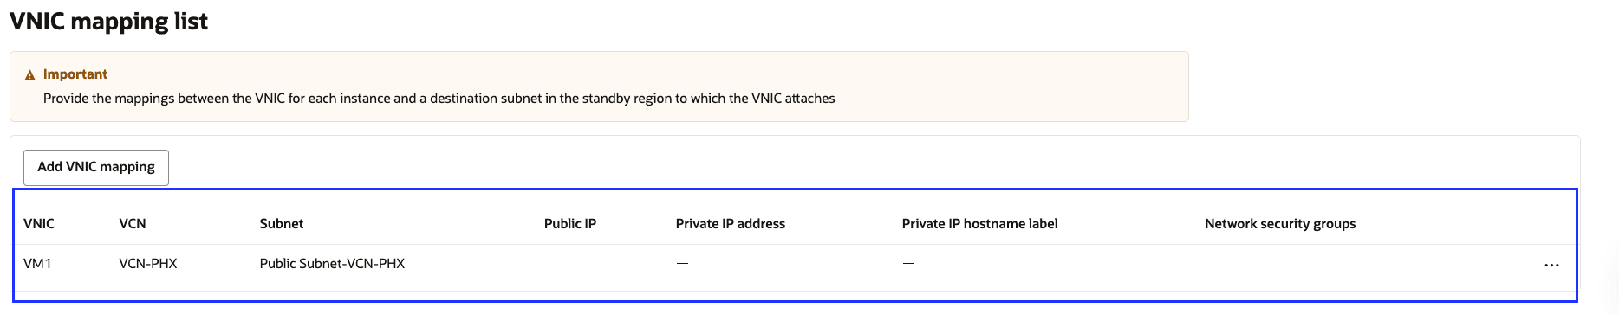Viewport: 1619px width, 314px height.
Task: Click the dash under Private IP address
Action: coord(682,263)
